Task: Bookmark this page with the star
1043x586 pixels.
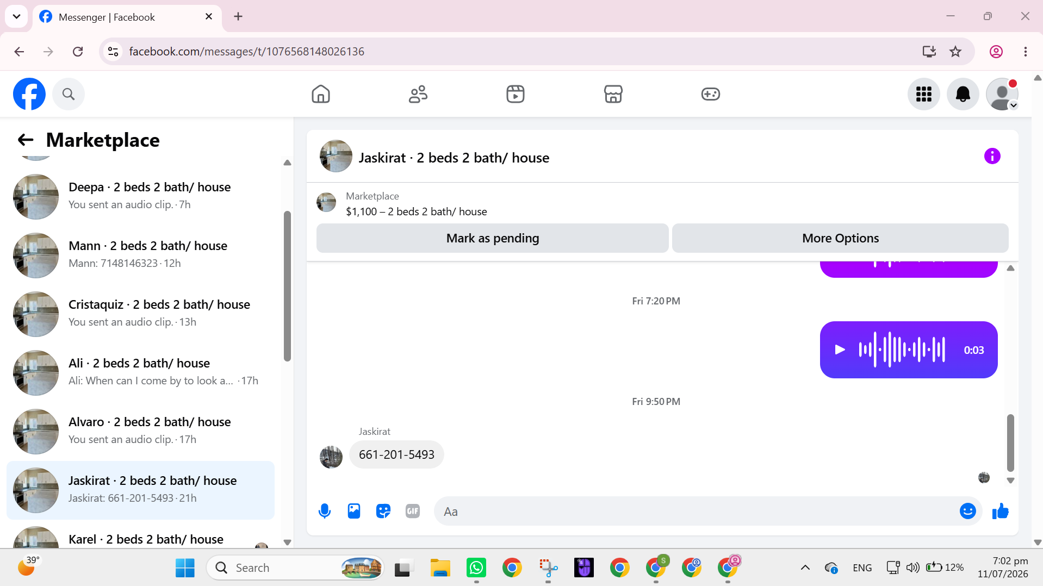Action: [955, 52]
